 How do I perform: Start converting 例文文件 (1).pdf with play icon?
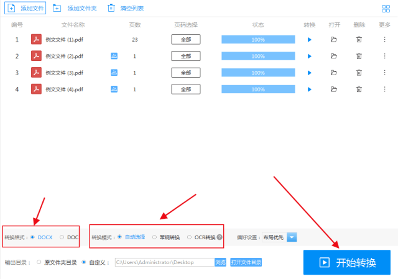point(310,40)
